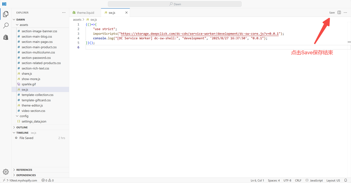Click the Dawn search box in title bar
Image resolution: width=351 pixels, height=183 pixels.
point(175,4)
